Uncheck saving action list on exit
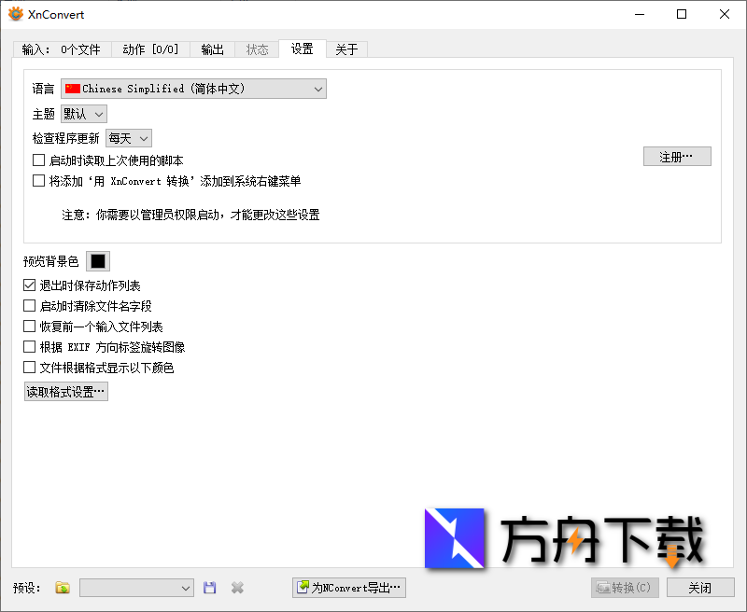The image size is (747, 612). (30, 285)
